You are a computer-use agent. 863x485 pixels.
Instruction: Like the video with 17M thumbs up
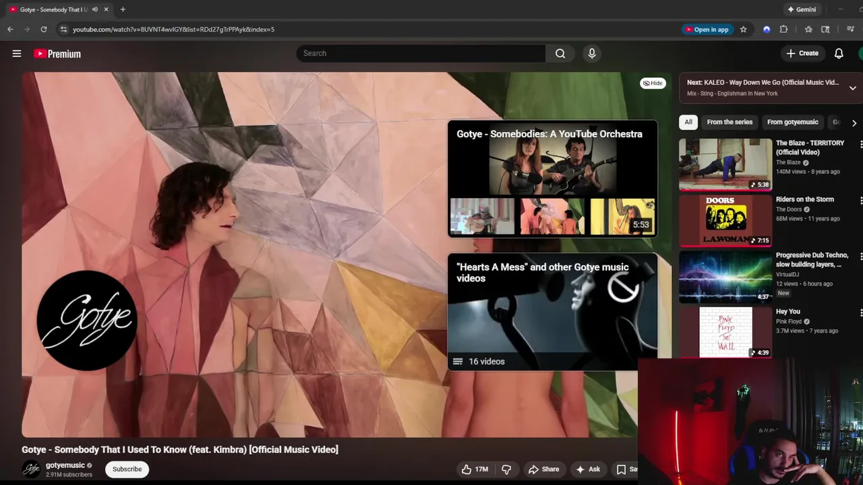tap(475, 470)
